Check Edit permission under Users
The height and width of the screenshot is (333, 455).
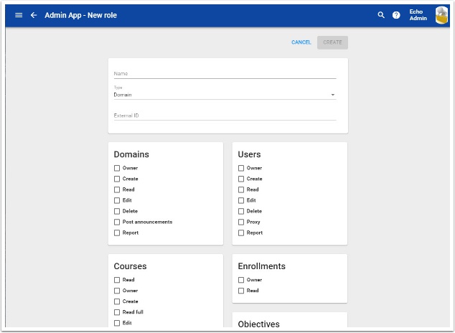[241, 200]
